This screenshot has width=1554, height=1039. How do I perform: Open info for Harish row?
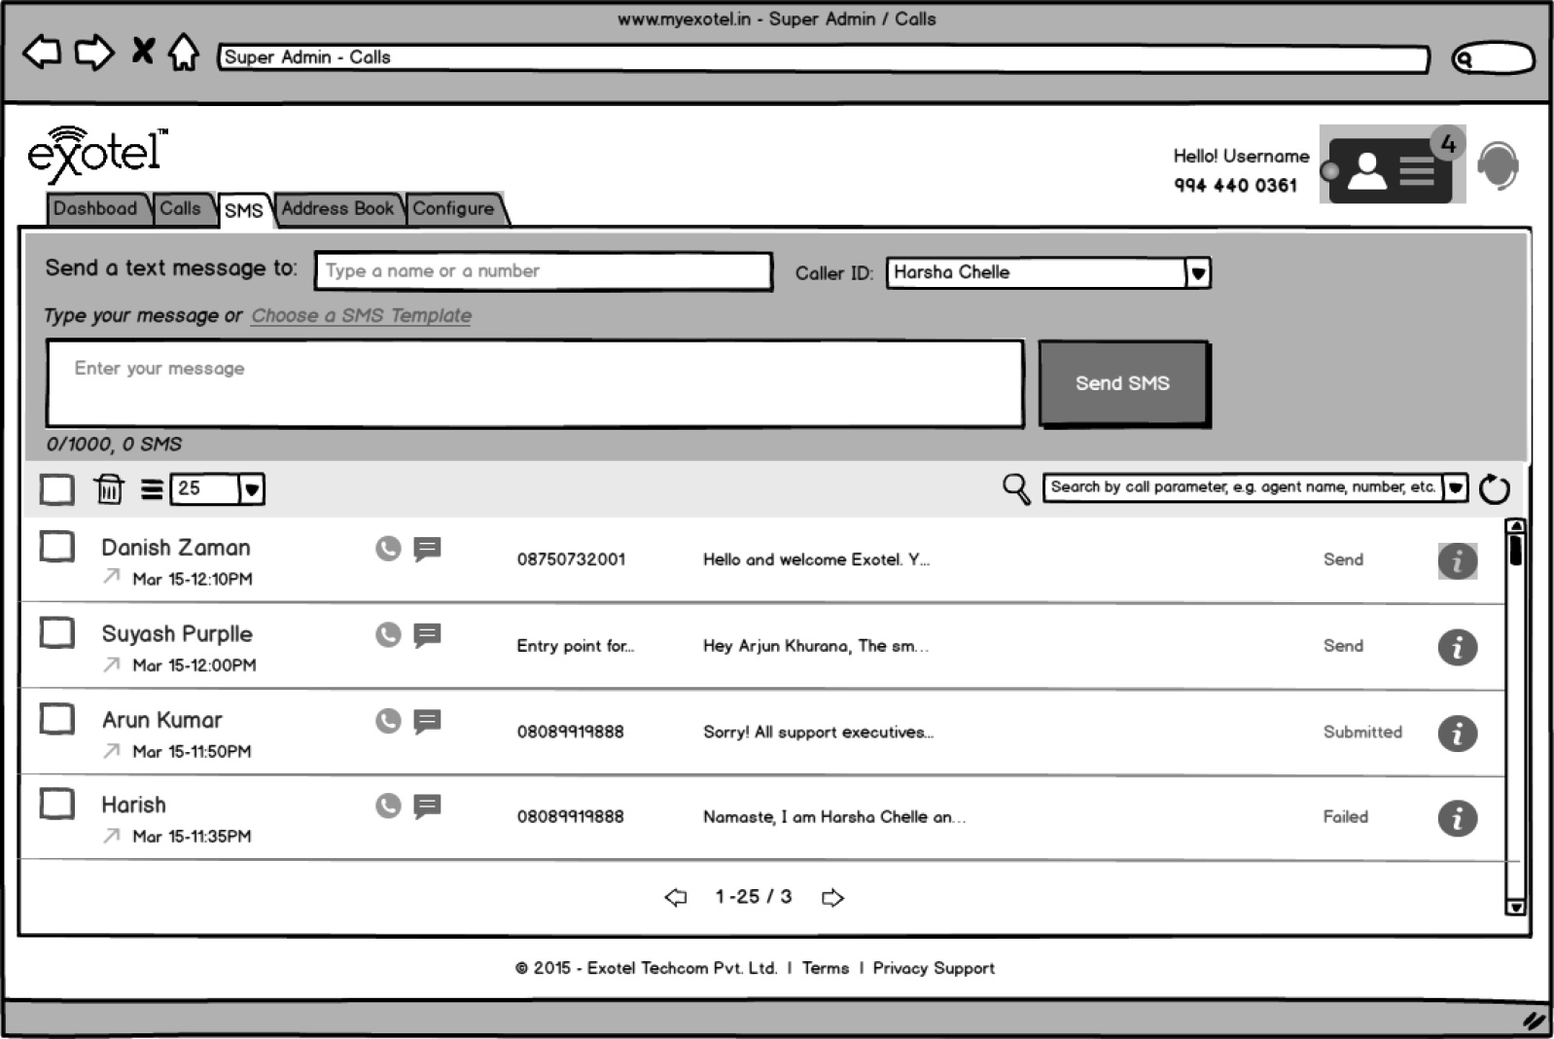click(x=1458, y=819)
